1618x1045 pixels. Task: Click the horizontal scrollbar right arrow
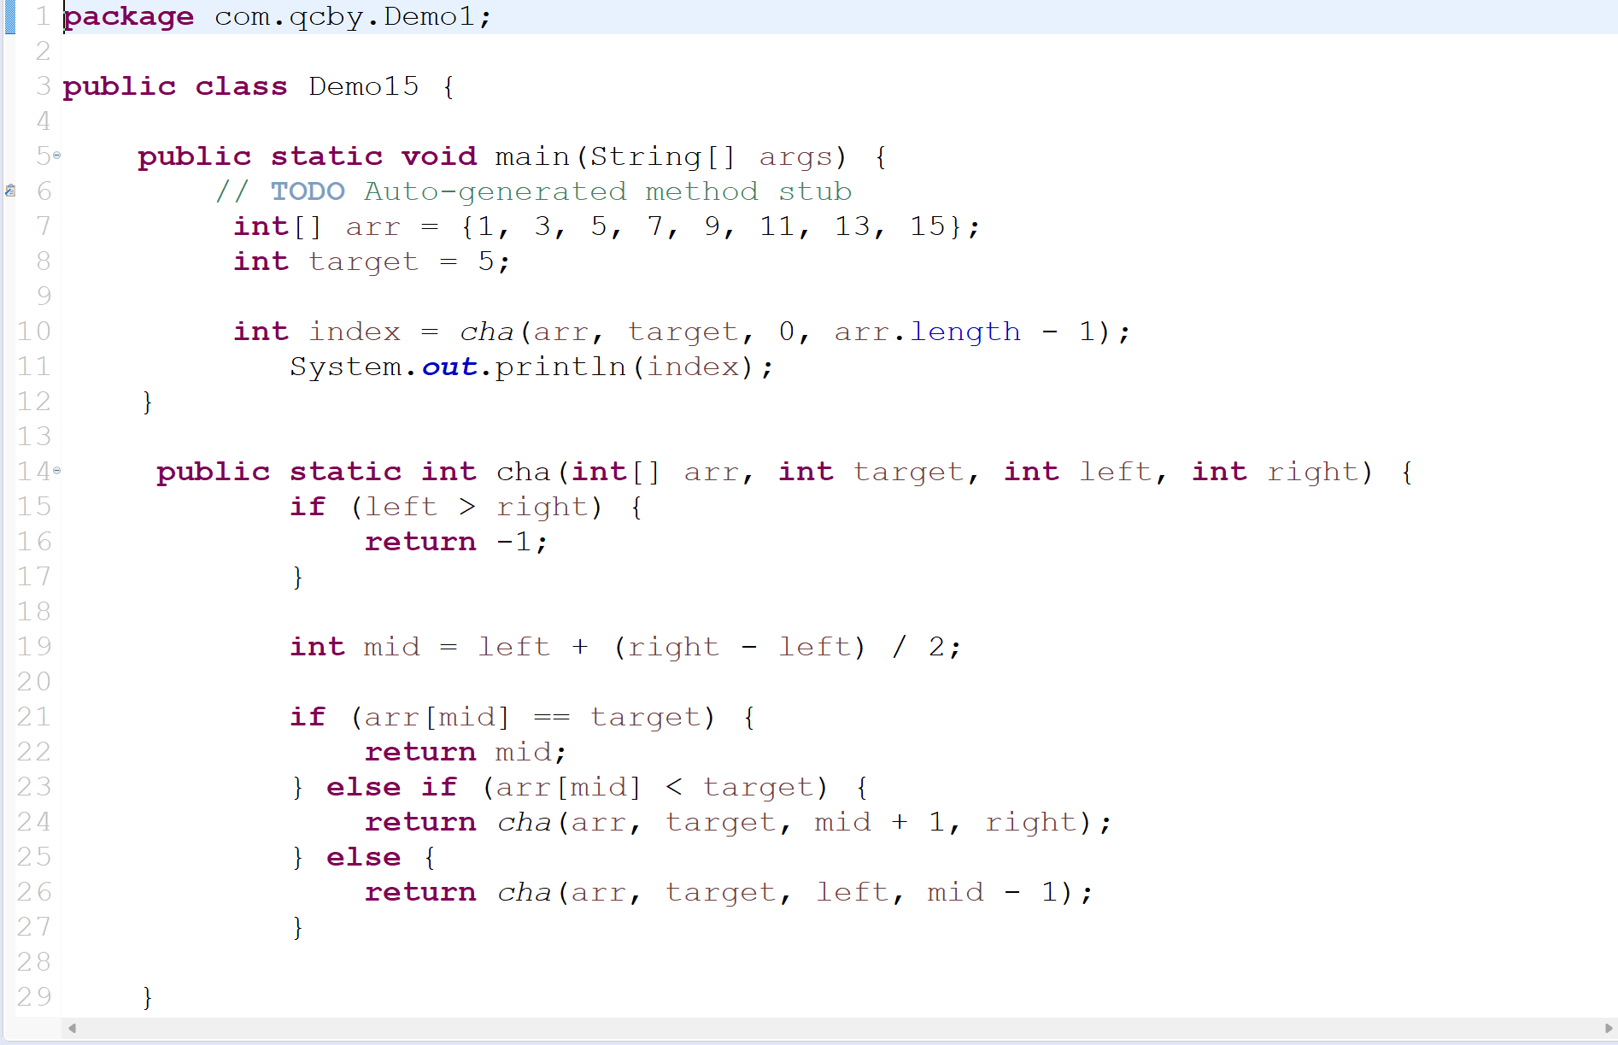click(1609, 1028)
